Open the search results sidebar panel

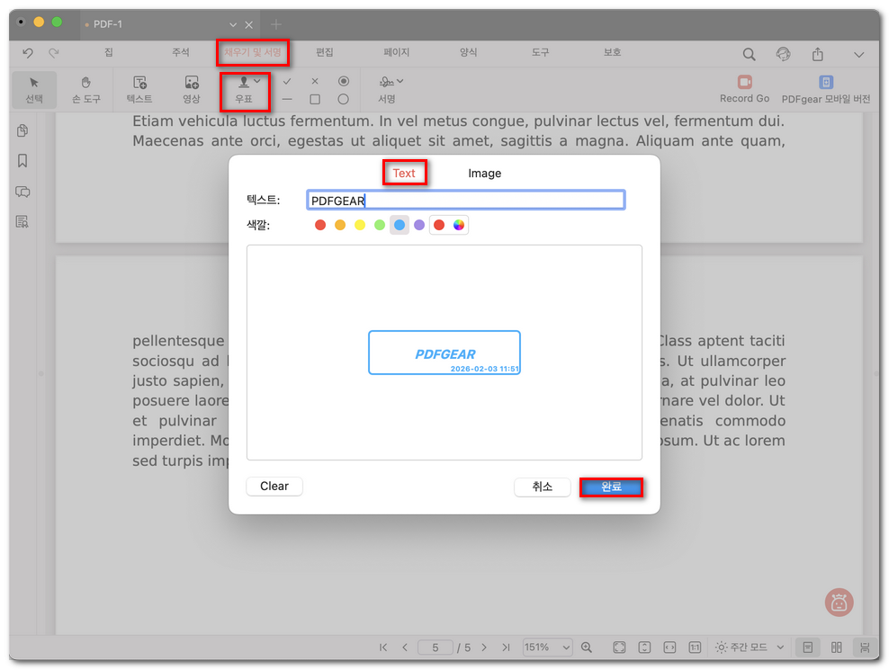[22, 221]
